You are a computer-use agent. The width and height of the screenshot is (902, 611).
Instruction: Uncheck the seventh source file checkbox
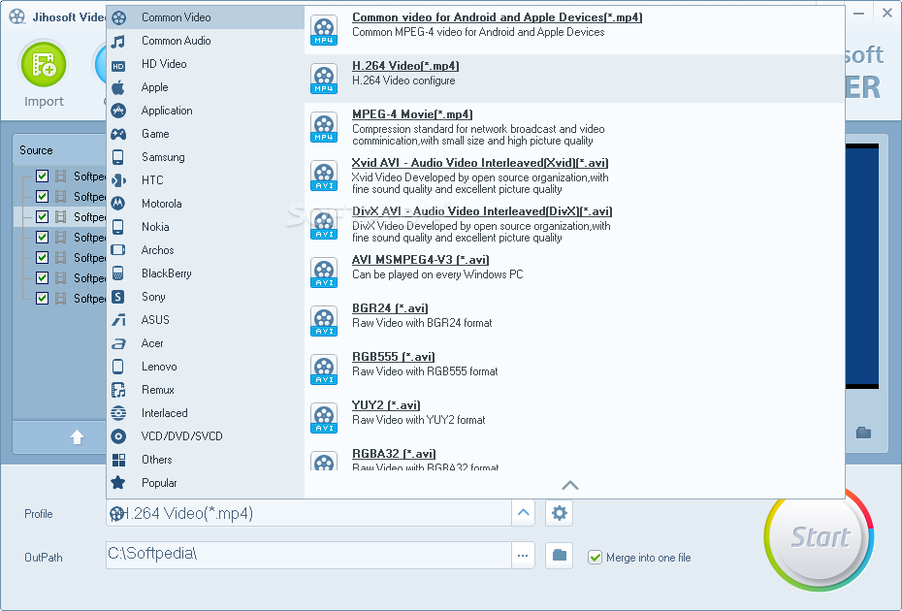(42, 298)
